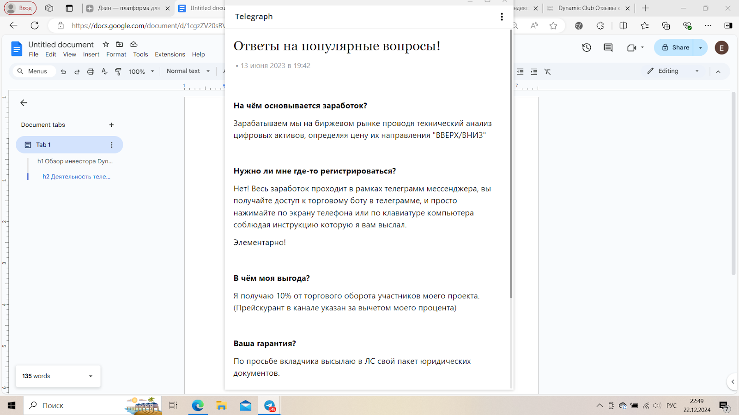
Task: Open version history clock icon
Action: tap(587, 47)
